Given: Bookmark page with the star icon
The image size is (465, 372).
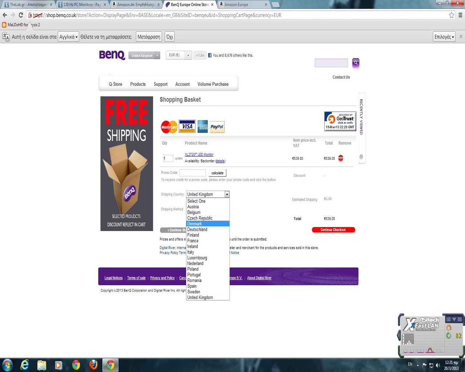Looking at the screenshot, I should [452, 15].
